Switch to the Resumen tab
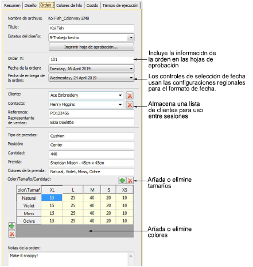 coord(12,5)
